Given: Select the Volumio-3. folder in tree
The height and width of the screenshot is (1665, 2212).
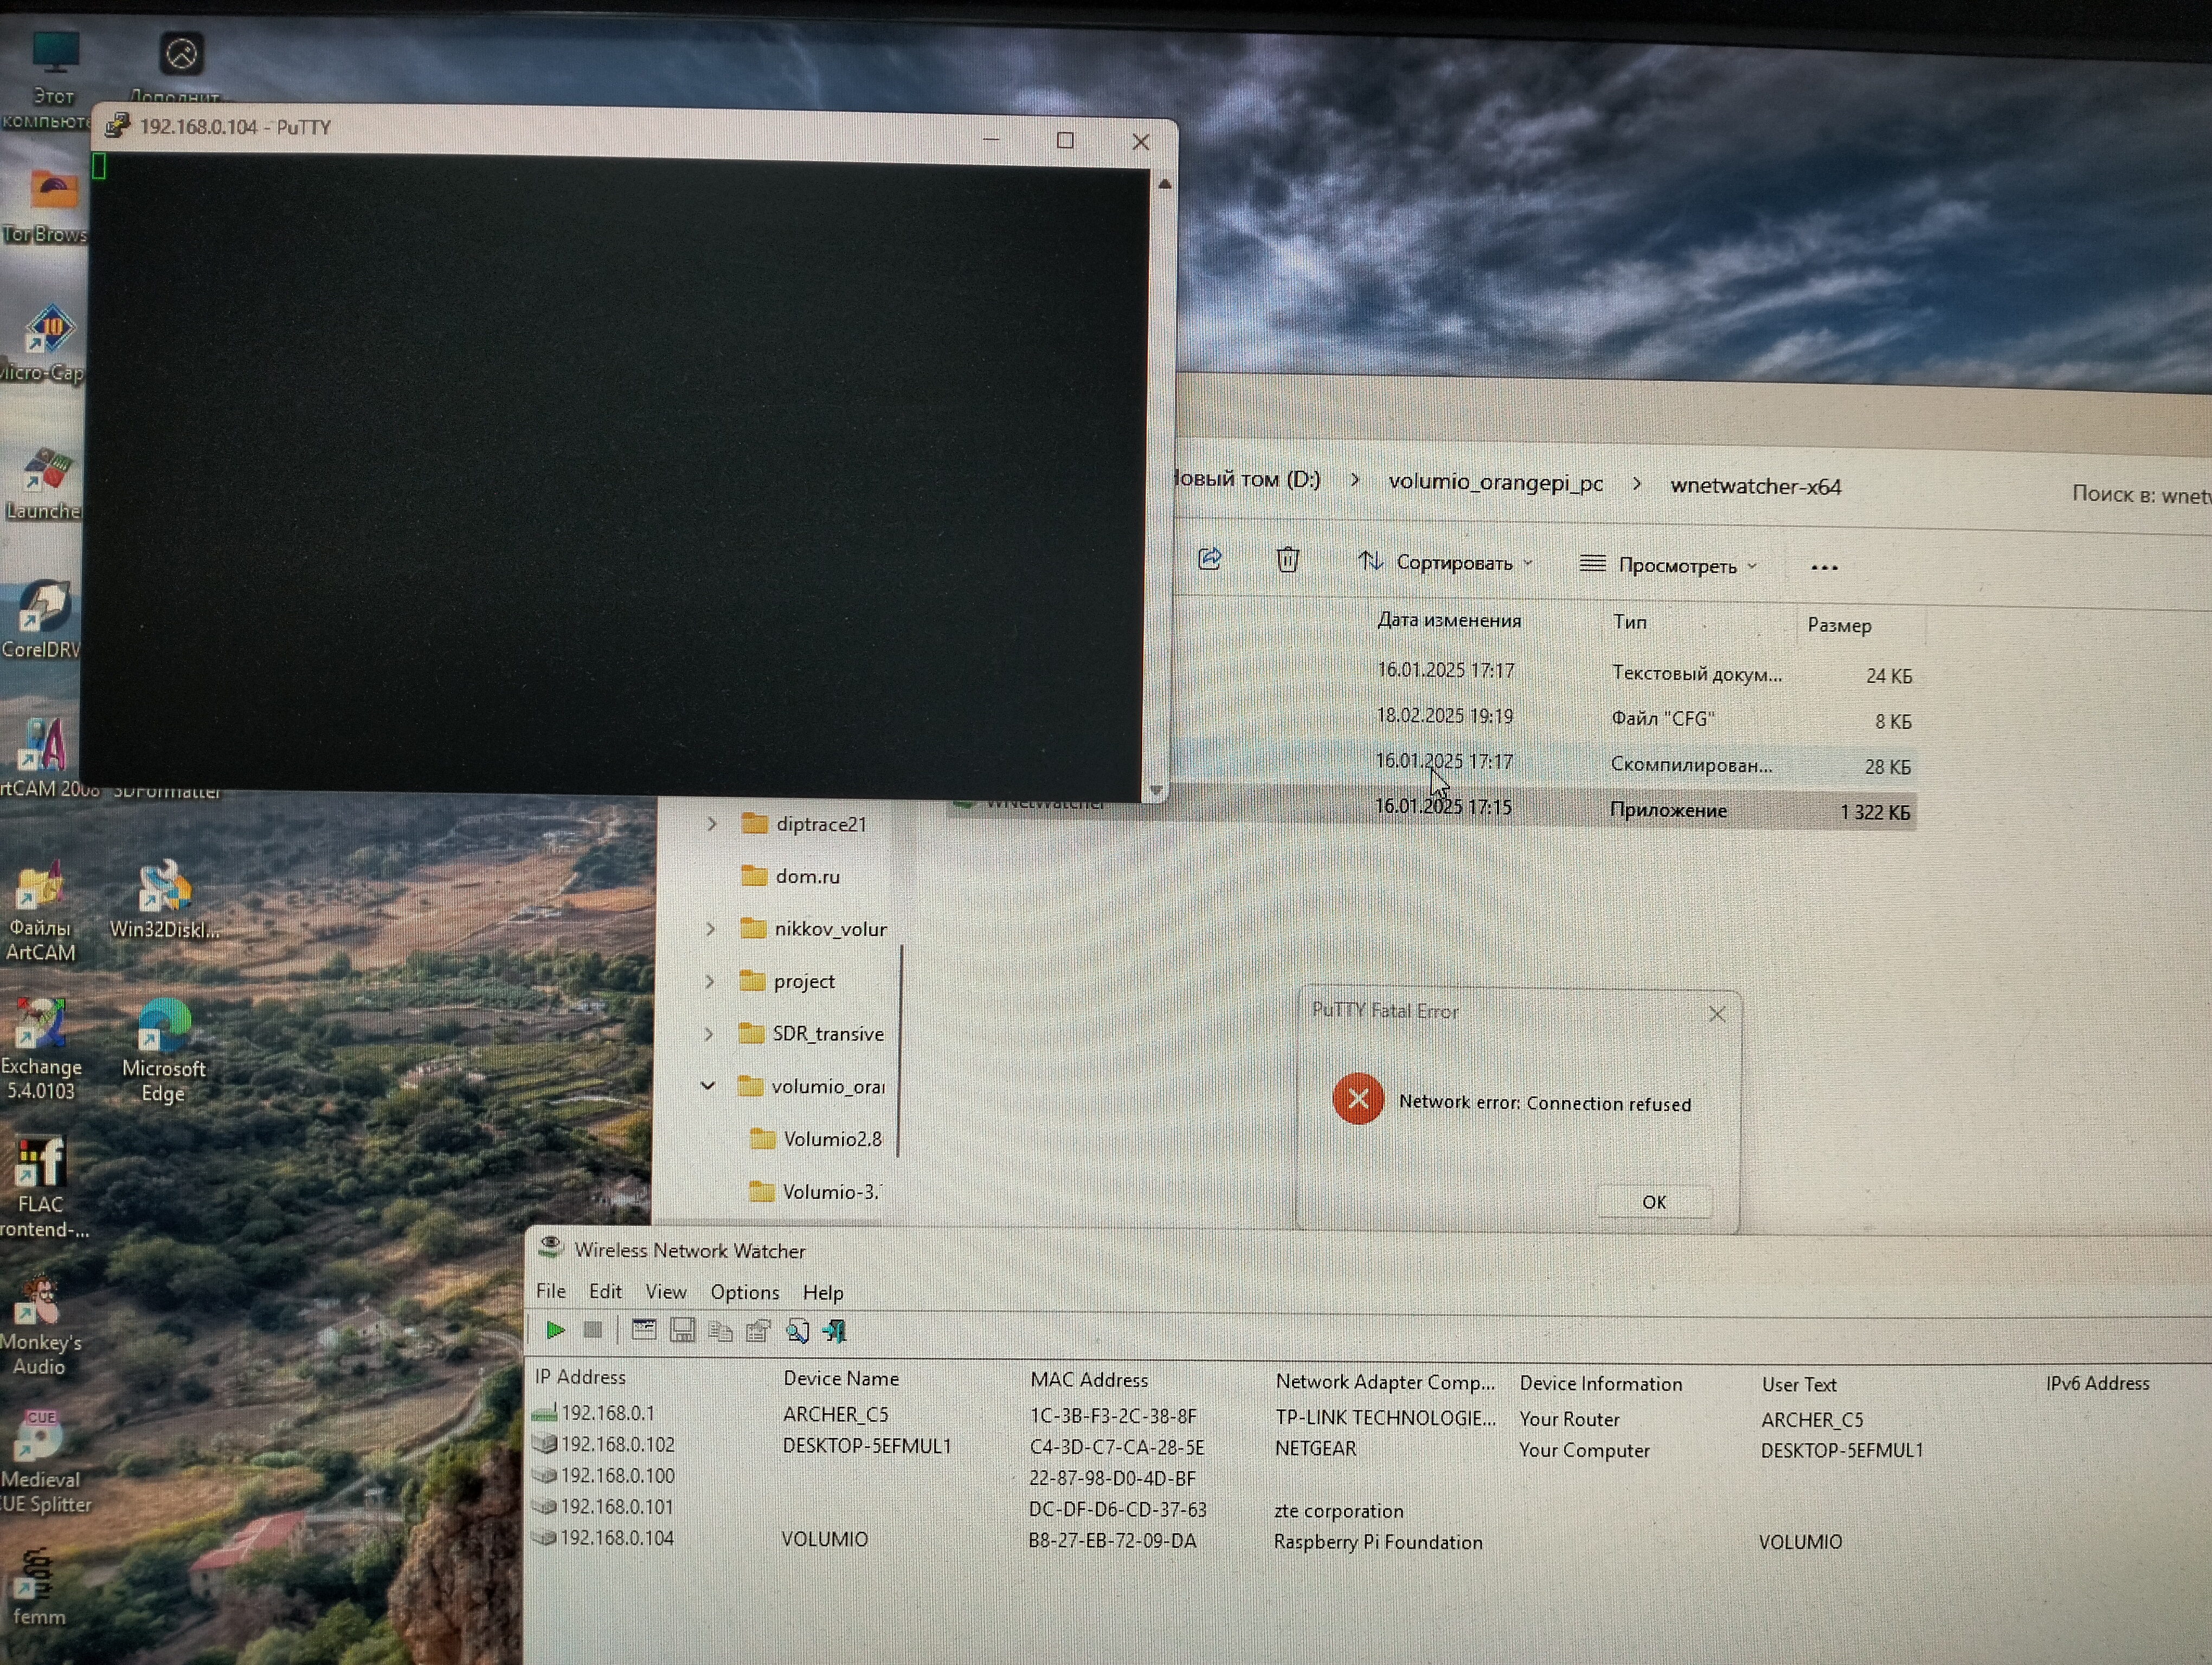Looking at the screenshot, I should pyautogui.click(x=815, y=1191).
